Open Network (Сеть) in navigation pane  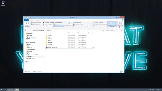[x=28, y=62]
